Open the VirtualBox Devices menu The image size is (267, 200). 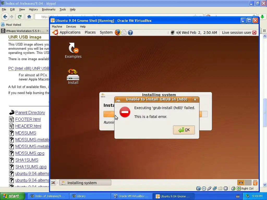point(71,27)
